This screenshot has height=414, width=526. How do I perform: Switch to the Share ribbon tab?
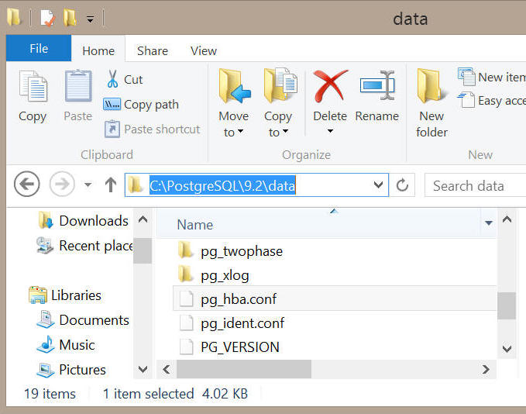(x=153, y=50)
